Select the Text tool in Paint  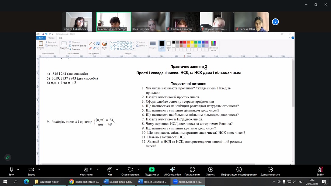(98, 43)
